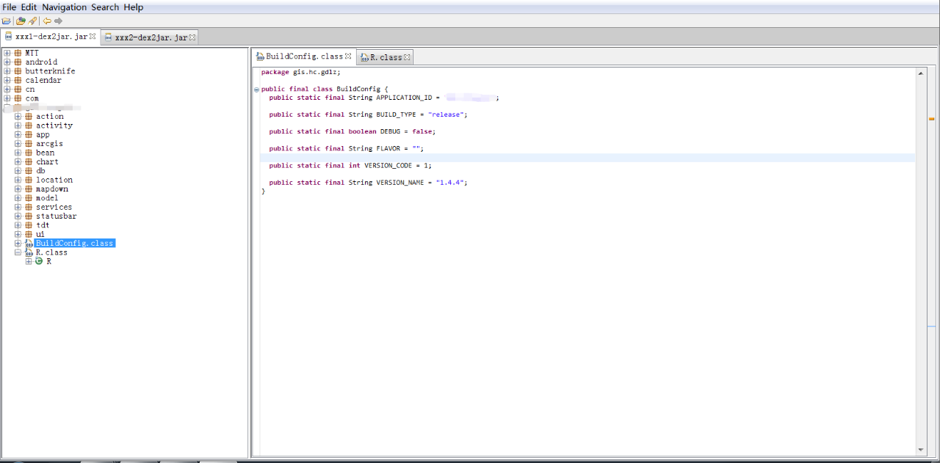Collapse the R.class tree node
940x463 pixels.
[x=18, y=252]
